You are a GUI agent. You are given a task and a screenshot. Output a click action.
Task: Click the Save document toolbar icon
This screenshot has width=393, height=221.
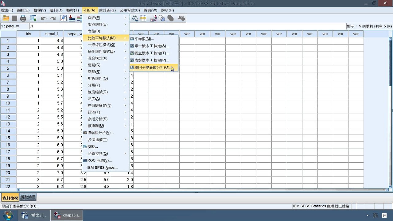tap(14, 18)
